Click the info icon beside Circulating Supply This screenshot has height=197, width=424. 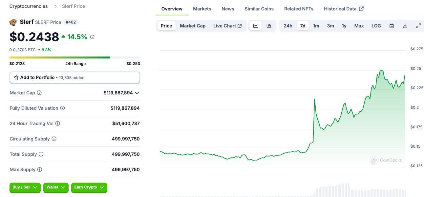(54, 139)
